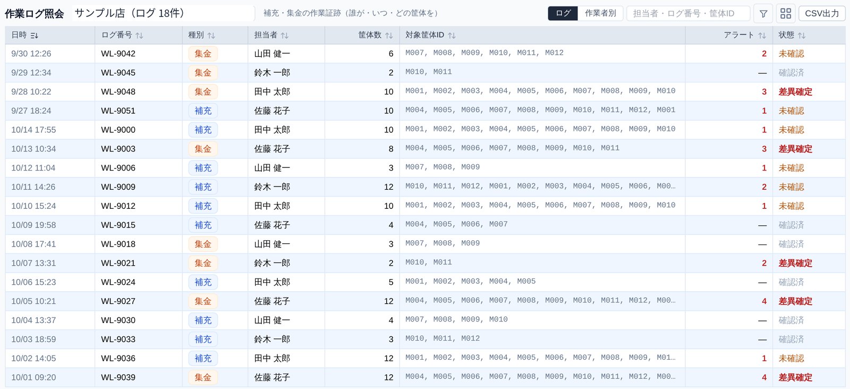Viewport: 850px width, 389px height.
Task: Select log number WL-9039
Action: 118,377
